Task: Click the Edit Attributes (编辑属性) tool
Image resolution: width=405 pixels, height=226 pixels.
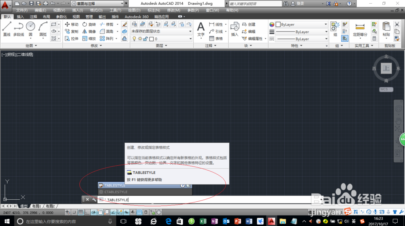Action: 252,38
